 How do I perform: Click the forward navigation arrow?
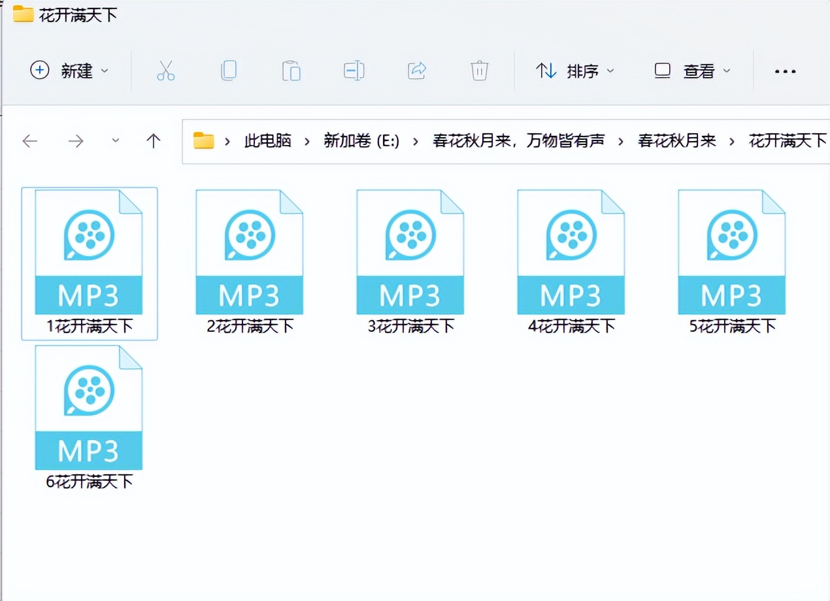(75, 141)
